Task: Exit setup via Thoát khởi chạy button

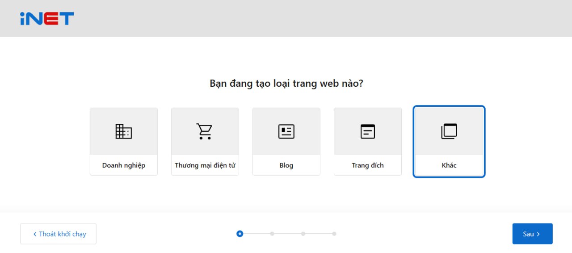Action: pos(58,234)
